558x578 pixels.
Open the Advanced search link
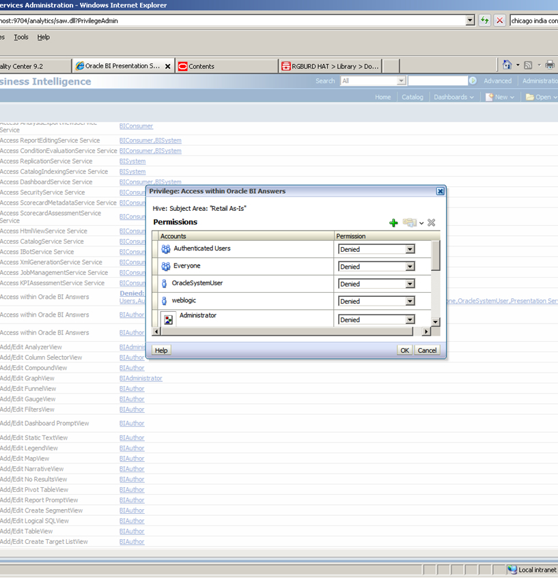497,81
